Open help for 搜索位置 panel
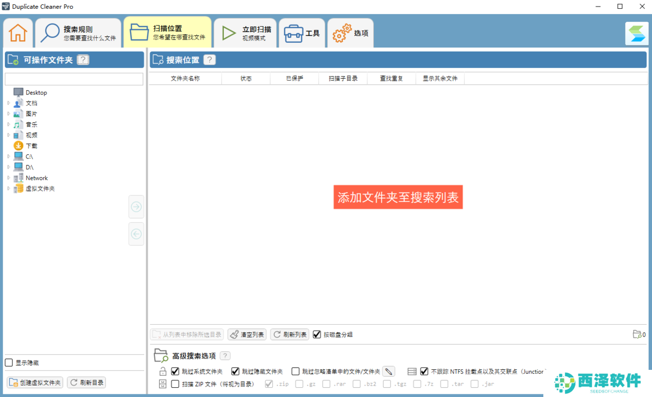Screen dimensions: 652x397 tap(210, 60)
